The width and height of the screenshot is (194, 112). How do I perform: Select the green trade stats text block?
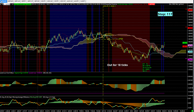pos(147,67)
